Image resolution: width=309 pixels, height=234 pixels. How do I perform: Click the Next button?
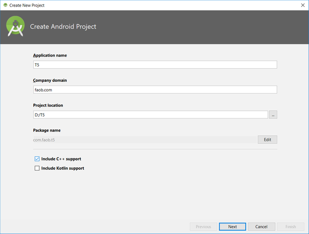tap(233, 227)
